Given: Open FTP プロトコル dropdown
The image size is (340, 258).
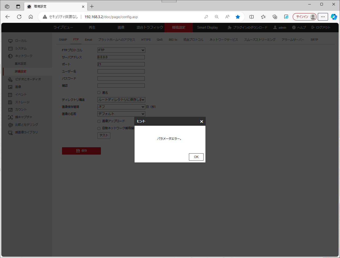Looking at the screenshot, I should tap(121, 50).
